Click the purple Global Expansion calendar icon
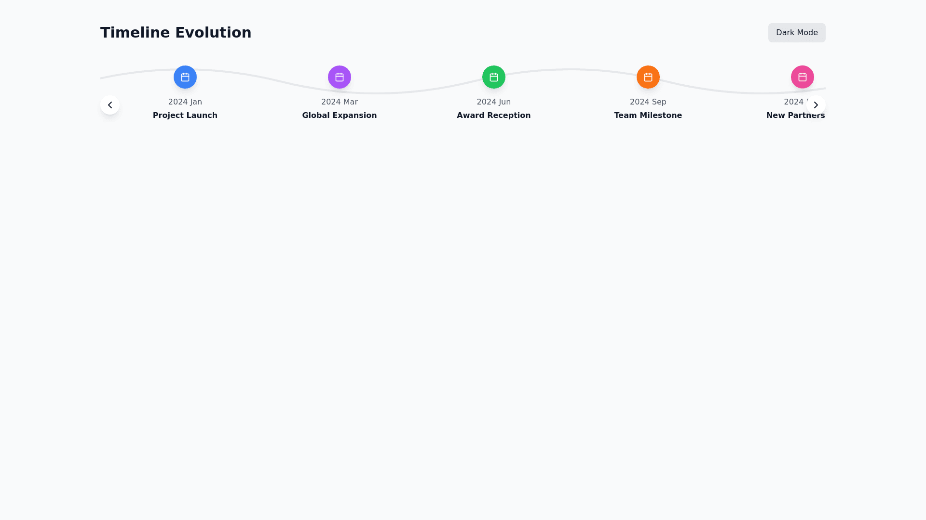 click(x=340, y=77)
